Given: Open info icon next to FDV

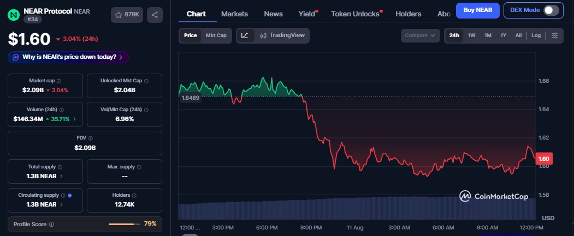Looking at the screenshot, I should pyautogui.click(x=91, y=138).
